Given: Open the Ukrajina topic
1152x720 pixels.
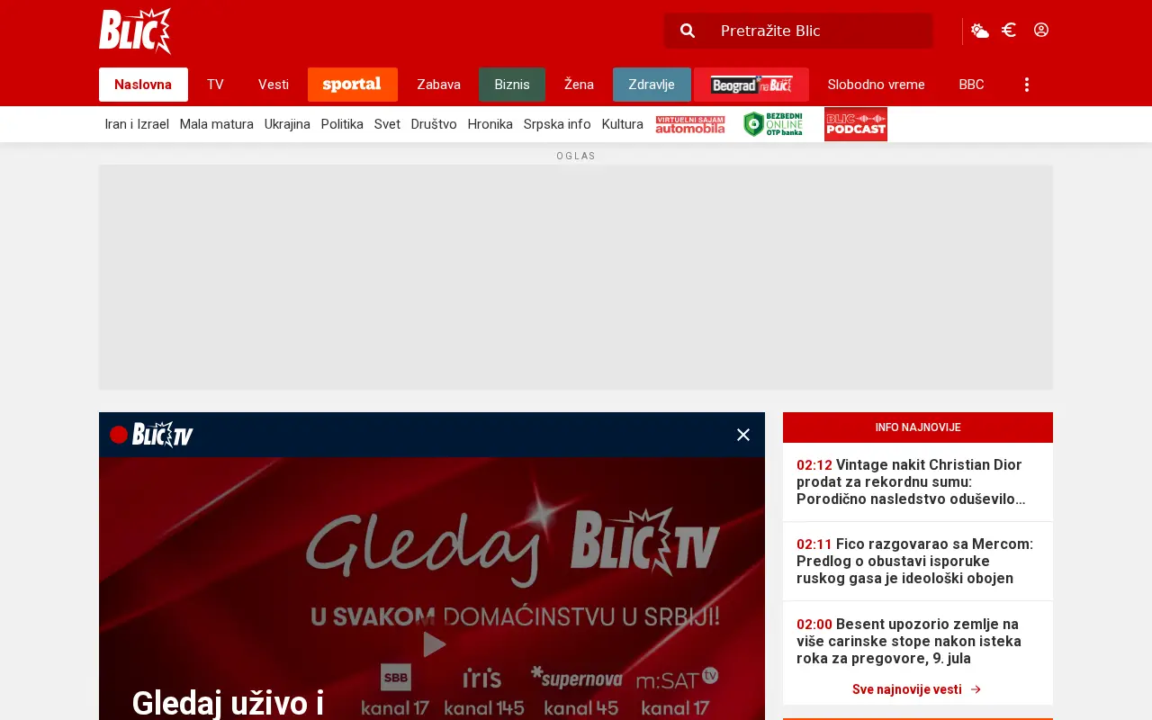Looking at the screenshot, I should pos(287,124).
